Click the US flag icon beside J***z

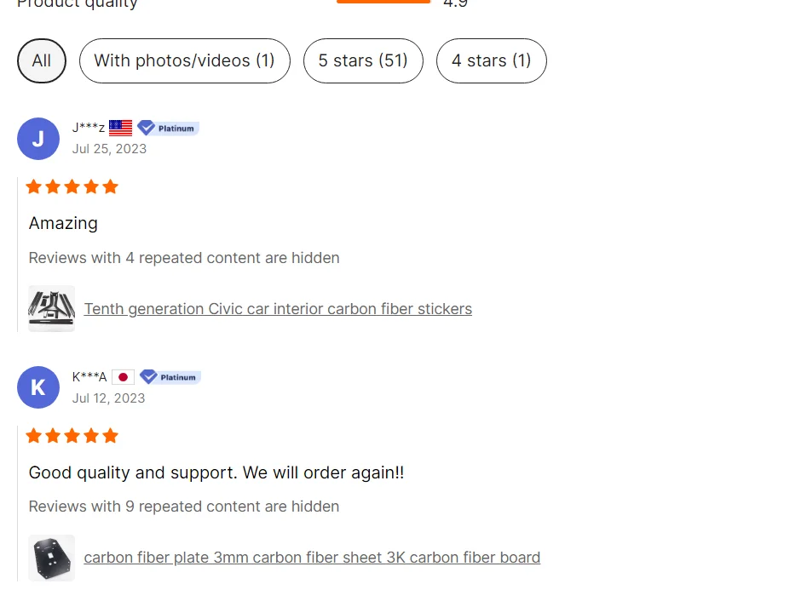tap(121, 128)
